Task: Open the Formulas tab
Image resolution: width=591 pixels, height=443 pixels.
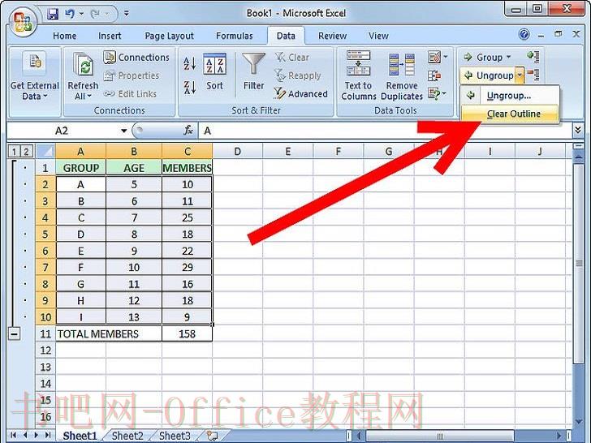Action: [234, 36]
